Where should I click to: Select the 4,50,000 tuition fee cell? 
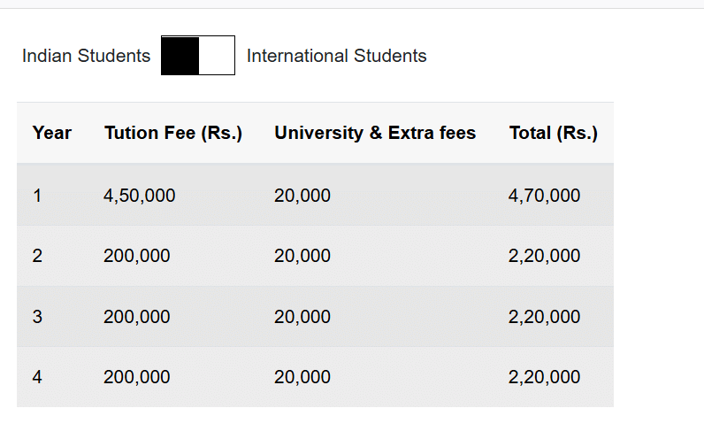point(139,196)
